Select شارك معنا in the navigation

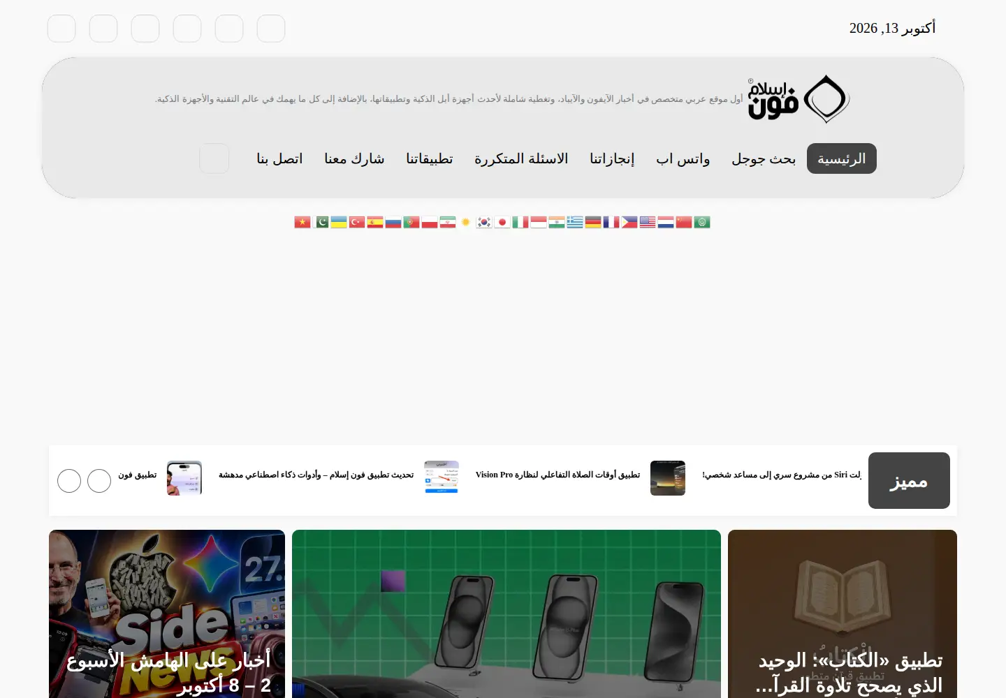(354, 158)
